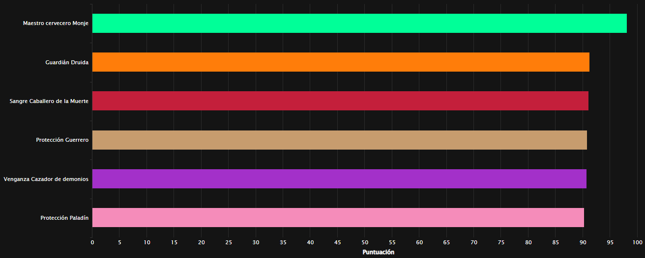The width and height of the screenshot is (645, 258).
Task: Select the 25 tick on the Puntuación axis
Action: pos(229,242)
